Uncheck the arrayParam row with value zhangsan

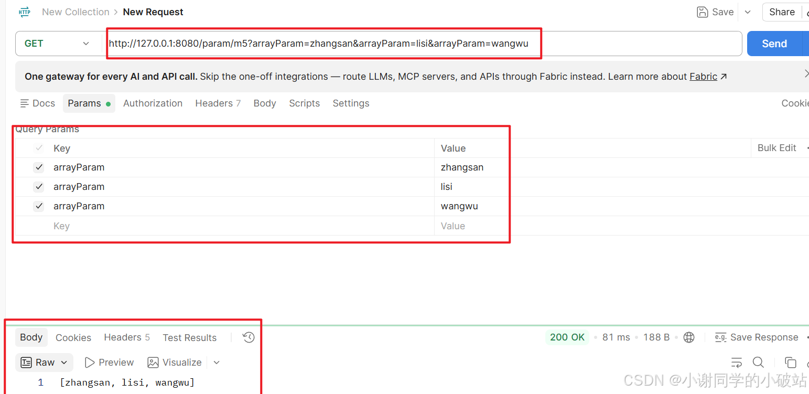[39, 167]
